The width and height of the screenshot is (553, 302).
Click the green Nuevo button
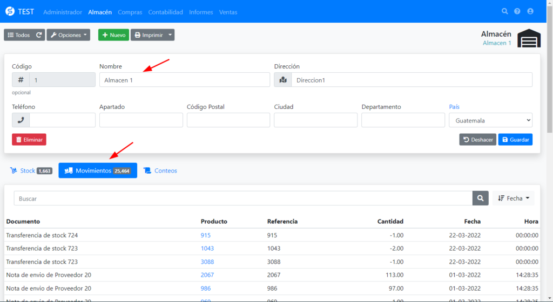[x=113, y=35]
